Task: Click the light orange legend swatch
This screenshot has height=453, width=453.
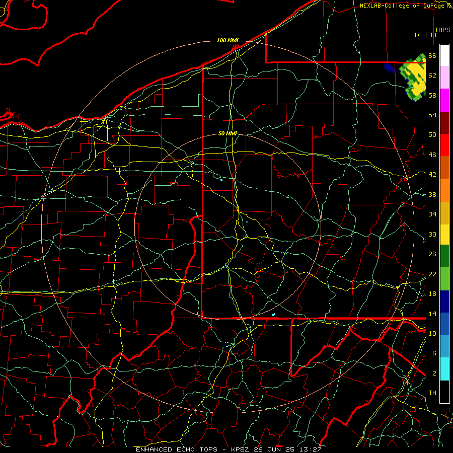Action: 444,190
